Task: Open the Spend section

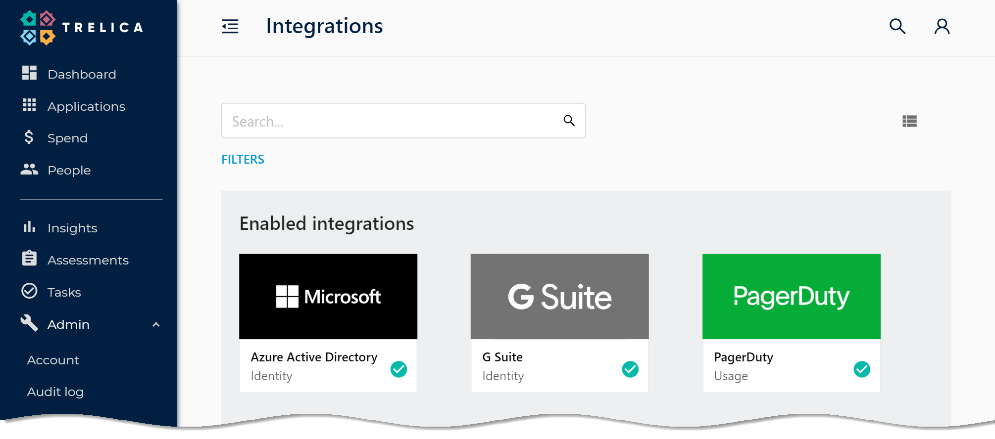Action: tap(67, 138)
